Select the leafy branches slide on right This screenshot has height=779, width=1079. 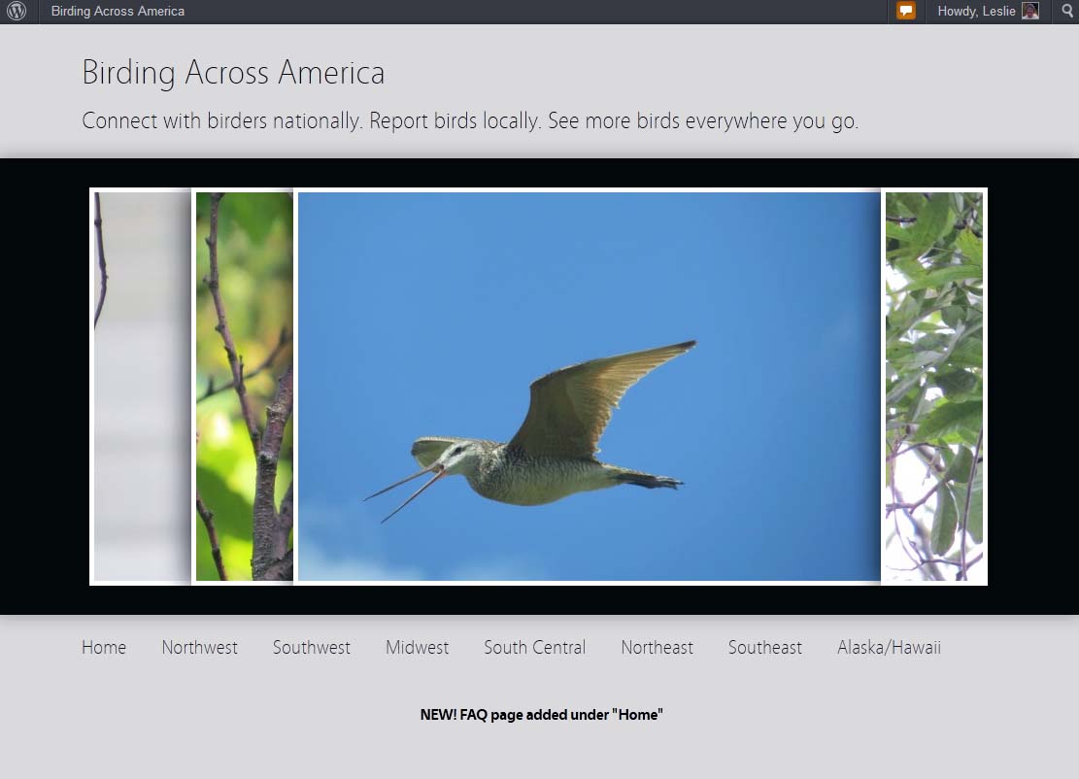tap(933, 387)
